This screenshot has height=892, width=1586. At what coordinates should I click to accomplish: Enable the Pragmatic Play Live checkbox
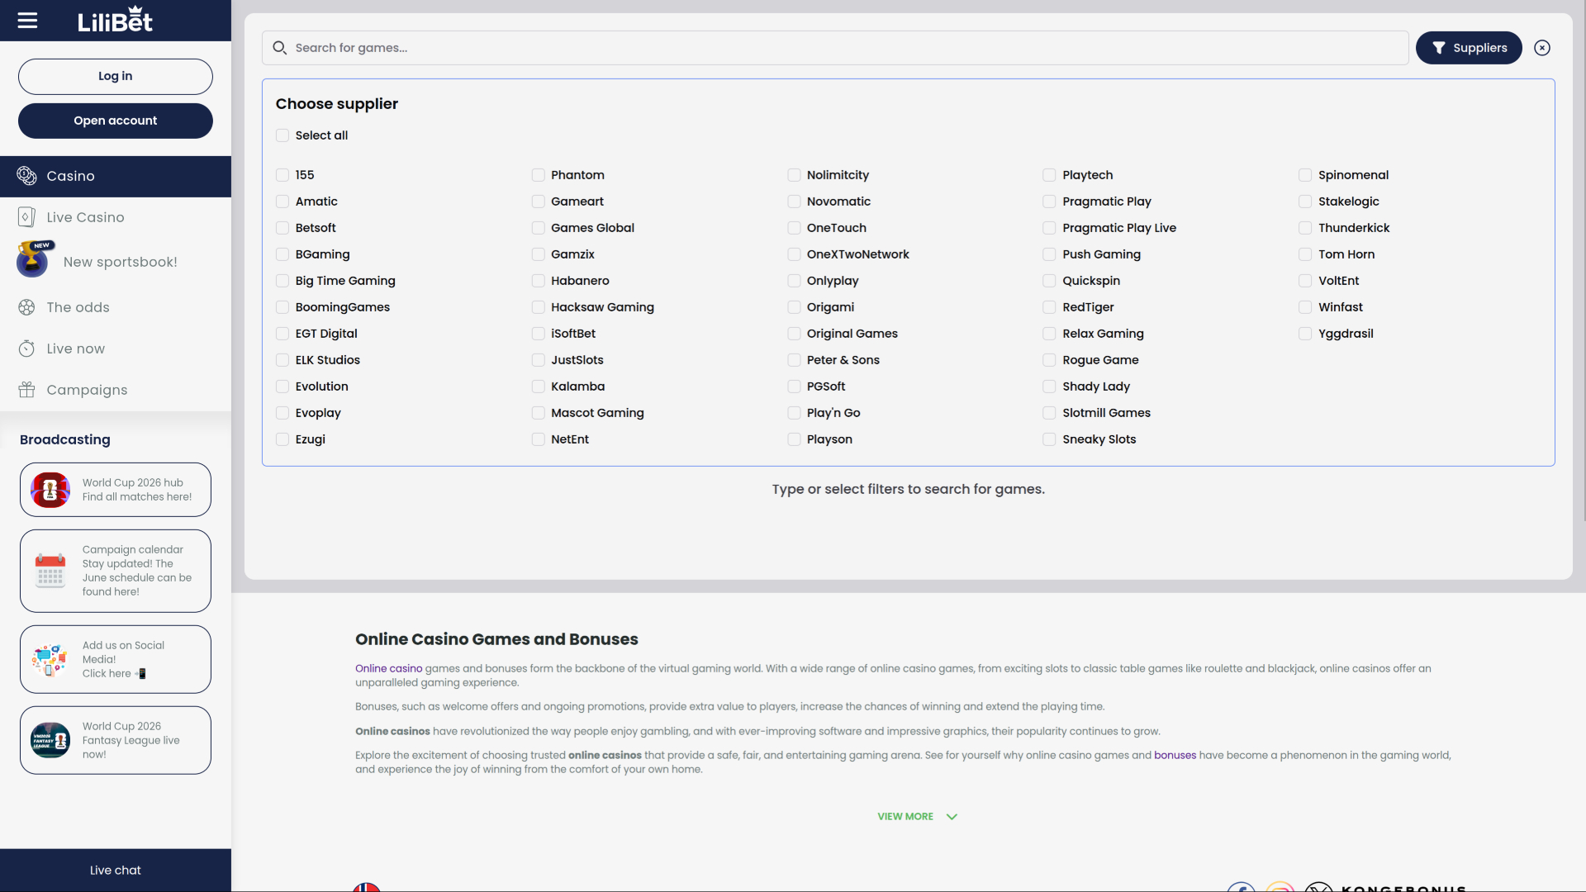1049,228
